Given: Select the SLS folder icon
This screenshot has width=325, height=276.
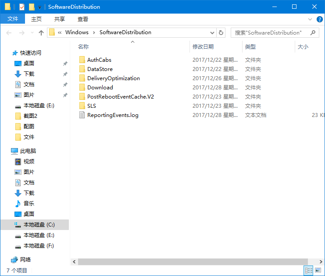Looking at the screenshot, I should click(x=82, y=106).
